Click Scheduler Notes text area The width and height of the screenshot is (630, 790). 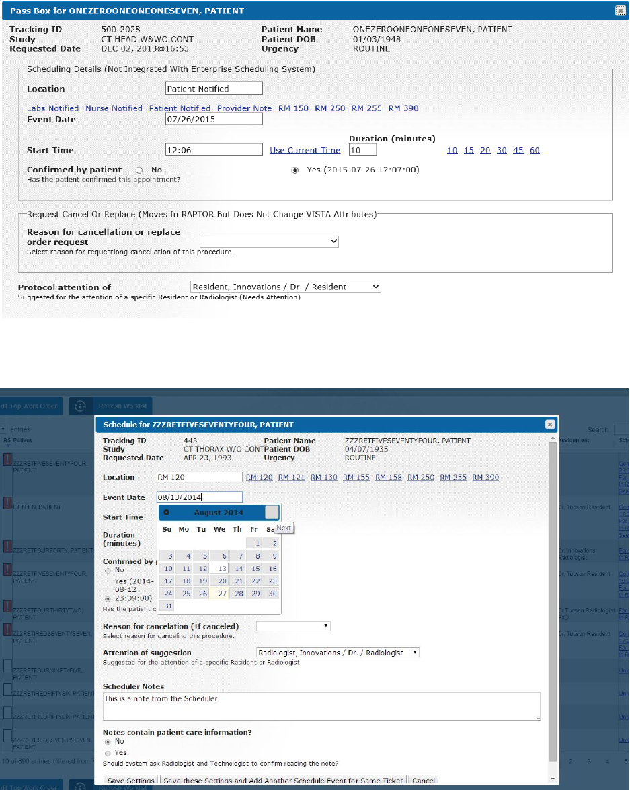[x=321, y=707]
